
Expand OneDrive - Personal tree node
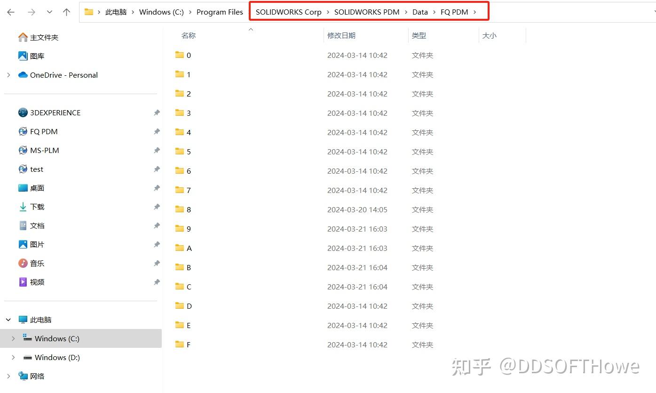(8, 75)
